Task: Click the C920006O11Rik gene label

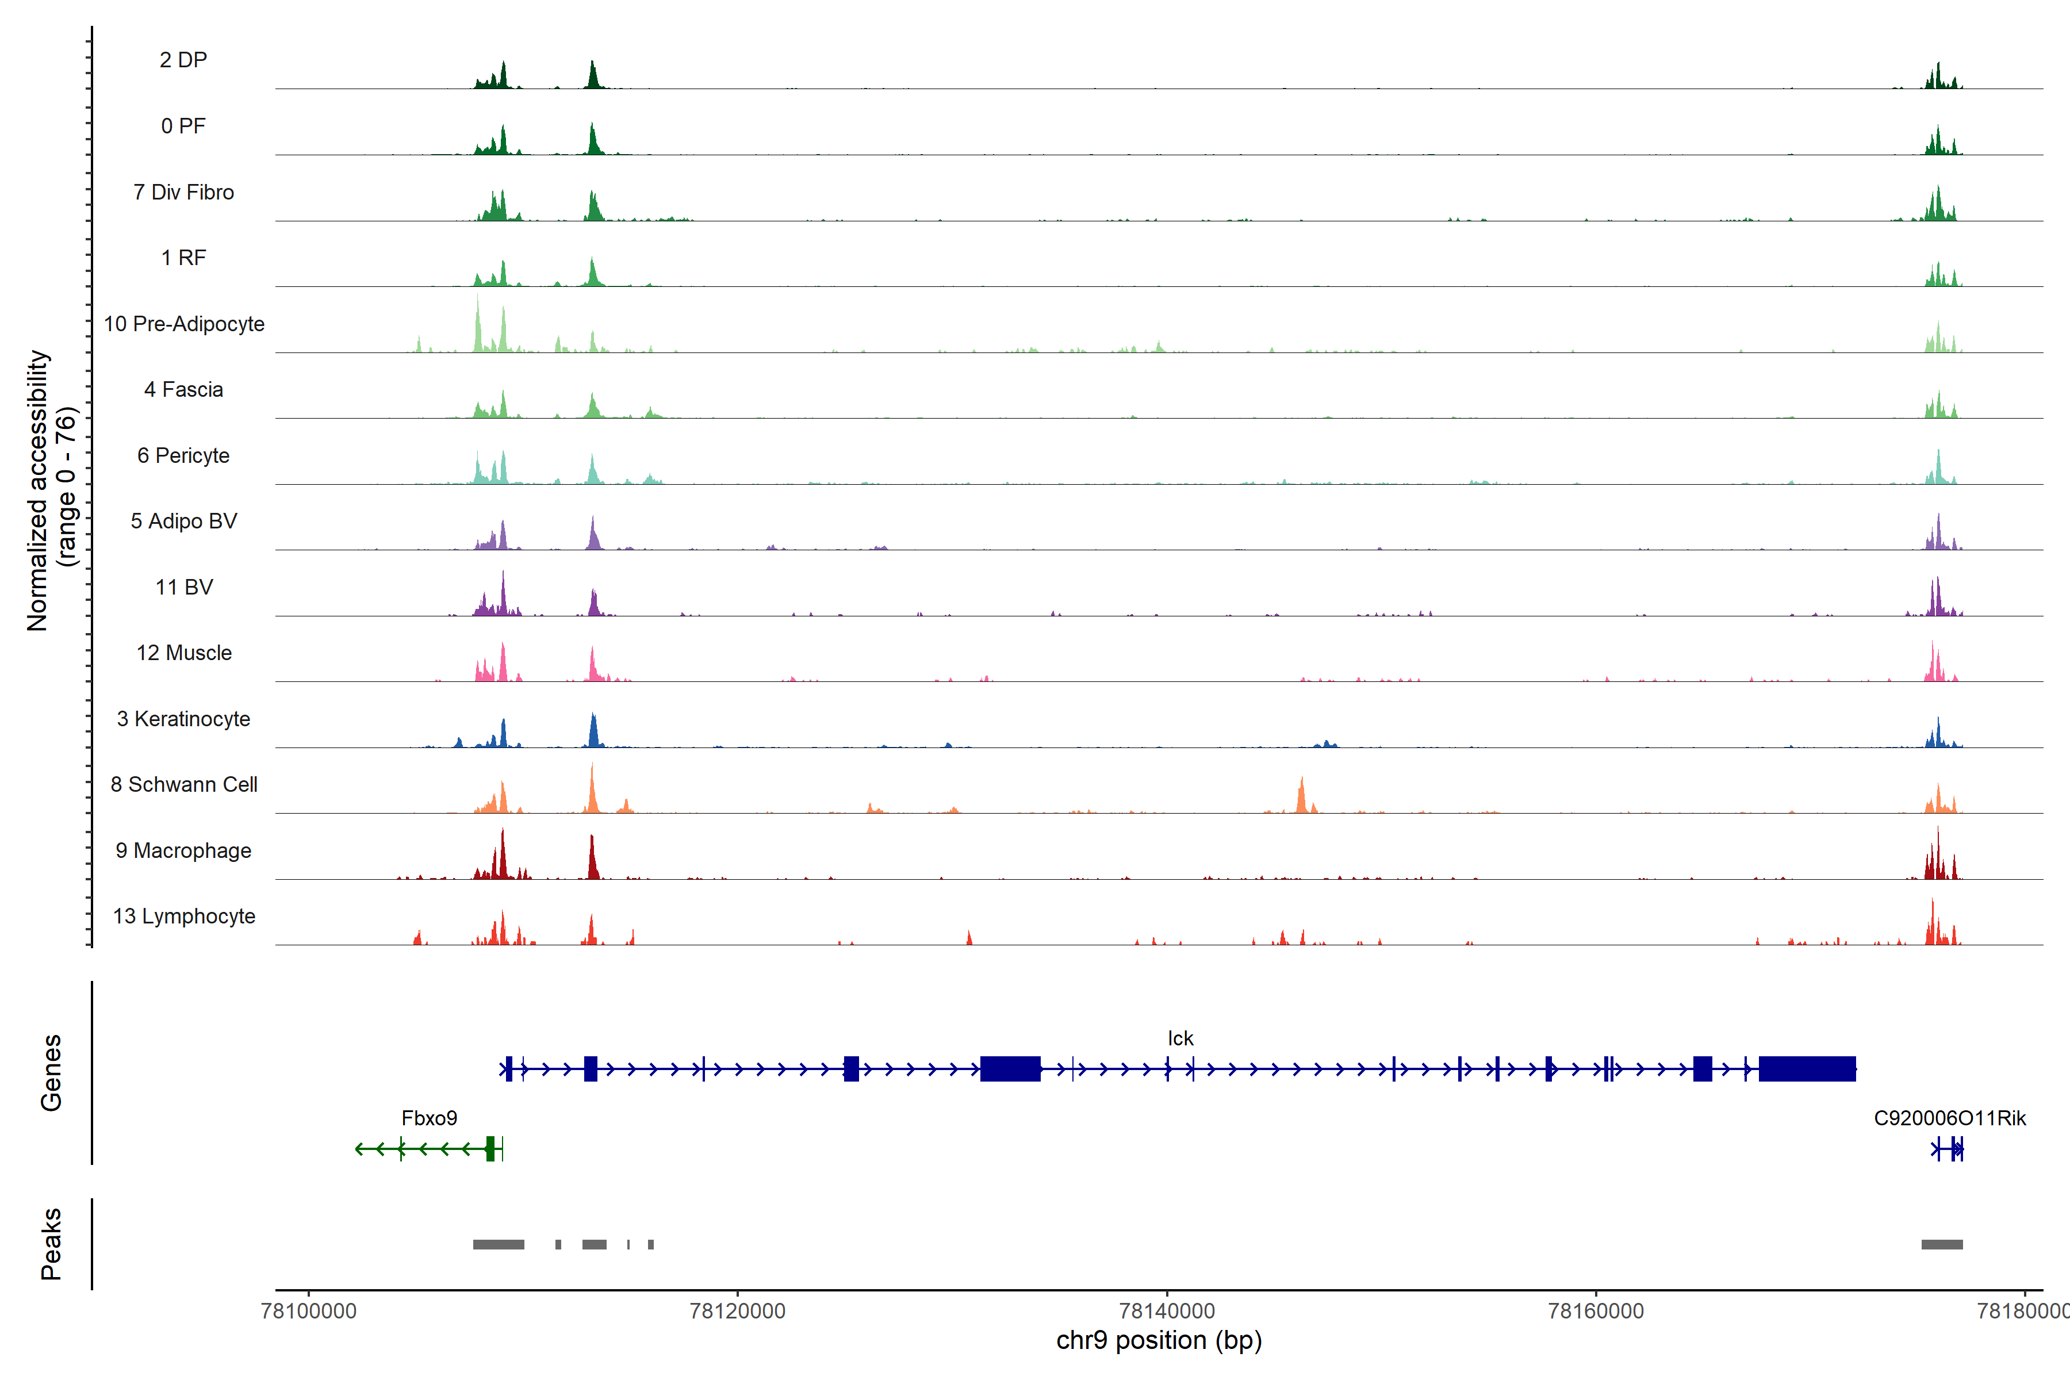Action: click(x=1949, y=1118)
